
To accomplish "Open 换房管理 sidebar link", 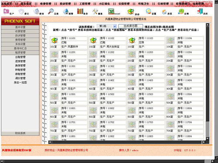I will [x=20, y=66].
